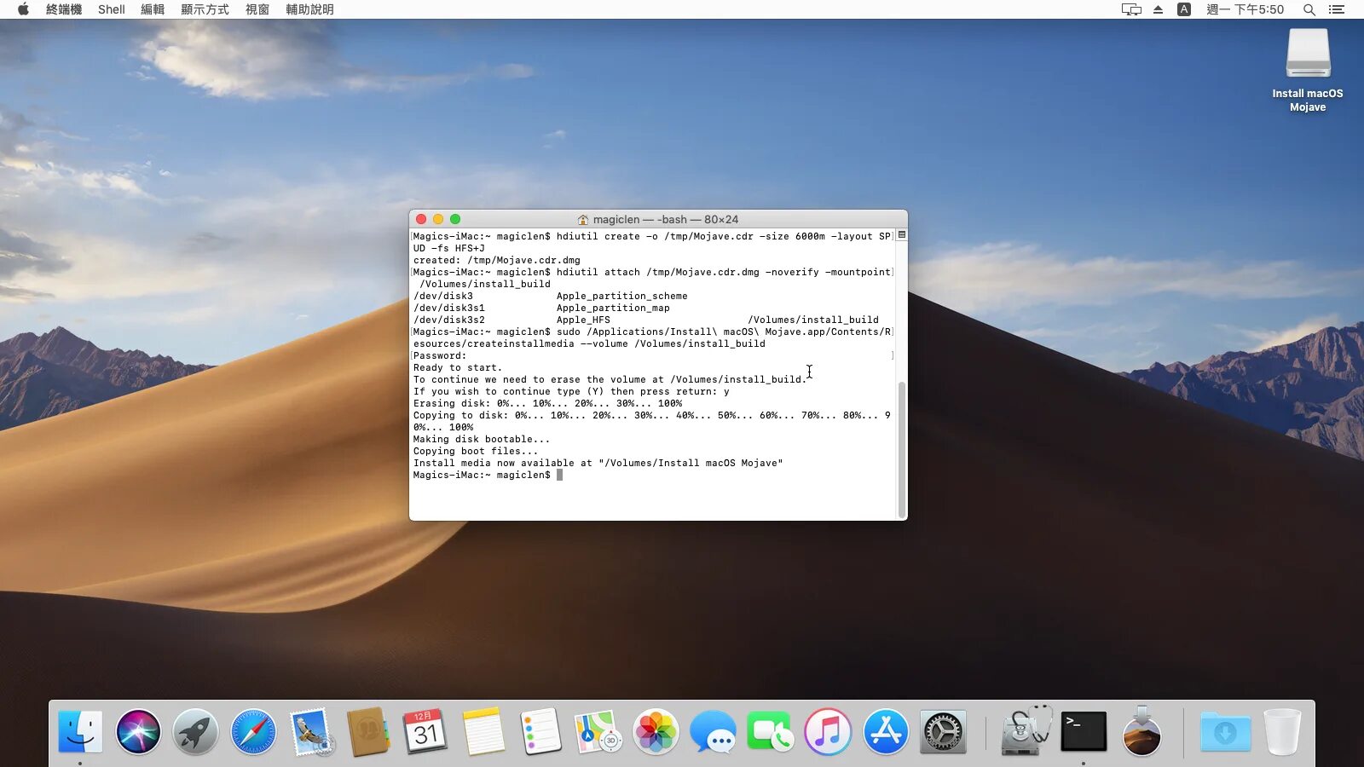This screenshot has width=1364, height=767.
Task: Click the display mirroring menu bar icon
Action: pyautogui.click(x=1131, y=9)
